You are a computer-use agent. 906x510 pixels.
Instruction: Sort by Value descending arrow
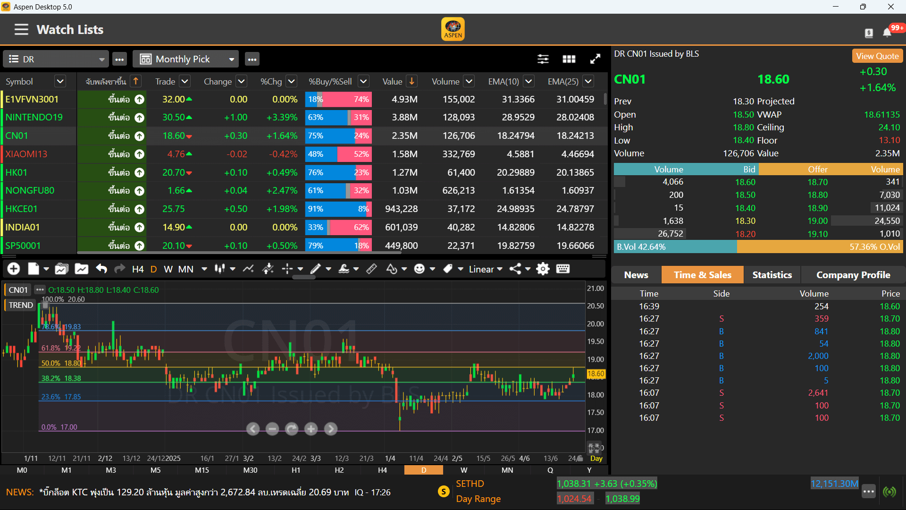coord(412,81)
